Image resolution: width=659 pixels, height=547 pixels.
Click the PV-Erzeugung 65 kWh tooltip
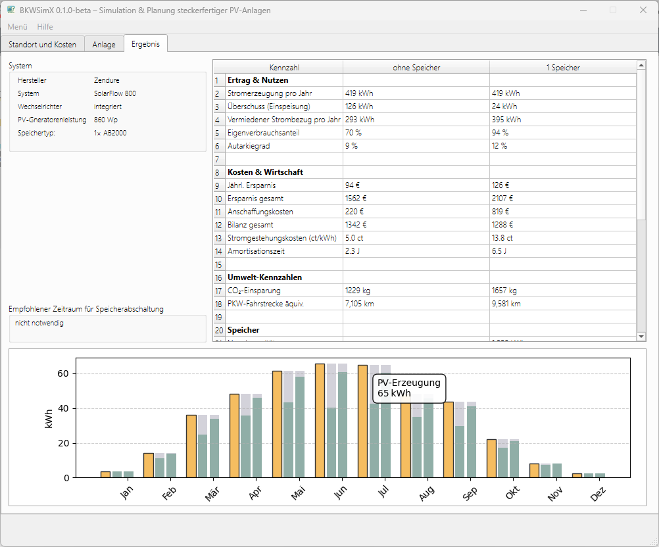[409, 388]
